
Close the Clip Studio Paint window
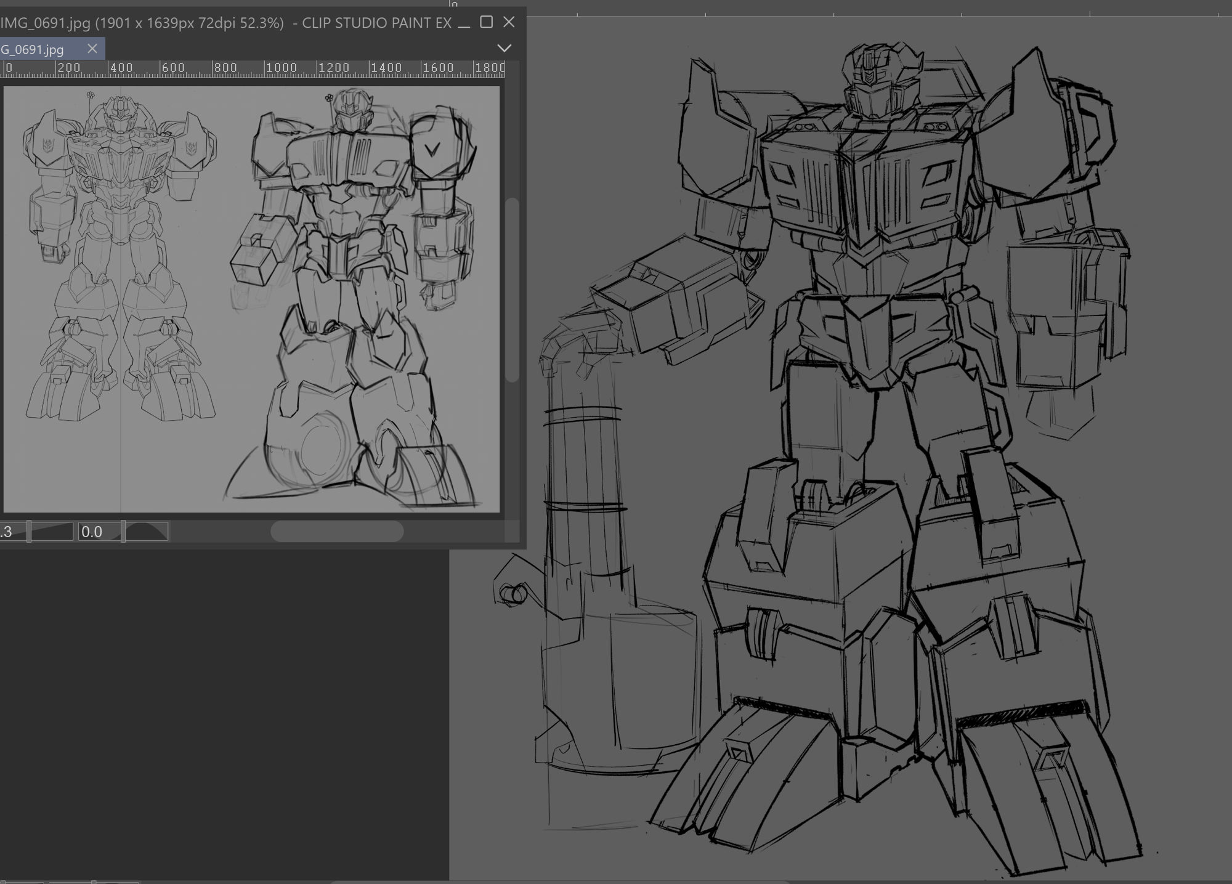509,22
